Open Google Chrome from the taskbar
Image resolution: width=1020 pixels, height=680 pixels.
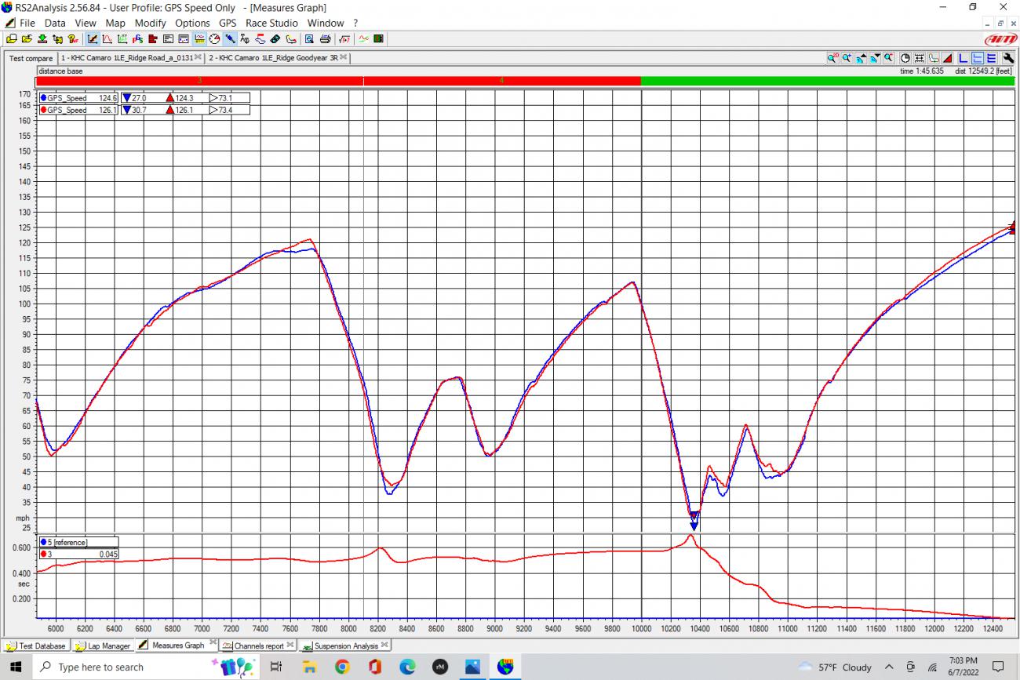pos(341,667)
